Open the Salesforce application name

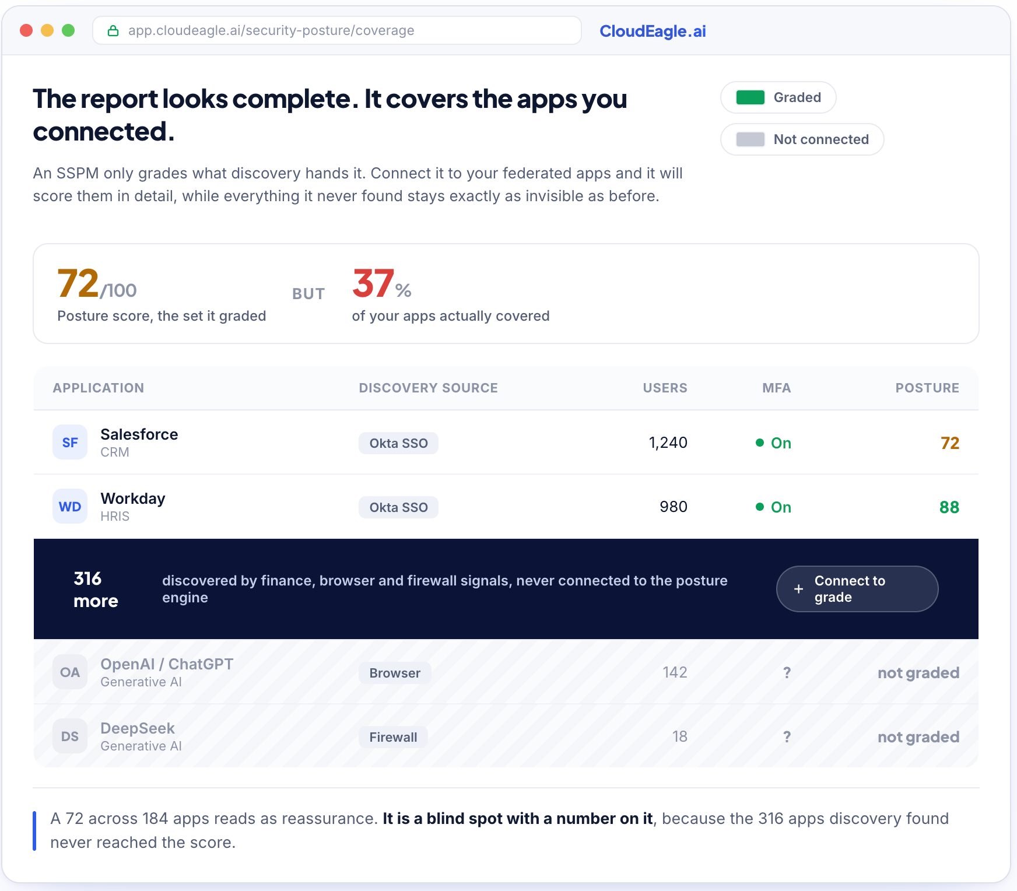[x=139, y=434]
